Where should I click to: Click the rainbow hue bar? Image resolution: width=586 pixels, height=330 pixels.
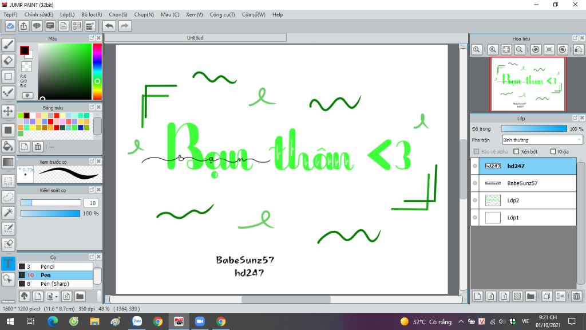[x=97, y=71]
